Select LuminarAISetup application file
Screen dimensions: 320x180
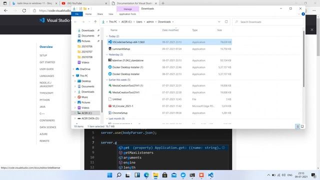coord(169,49)
